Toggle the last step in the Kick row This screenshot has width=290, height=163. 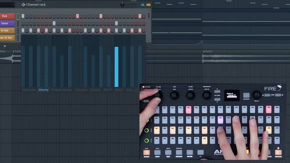pyautogui.click(x=144, y=16)
